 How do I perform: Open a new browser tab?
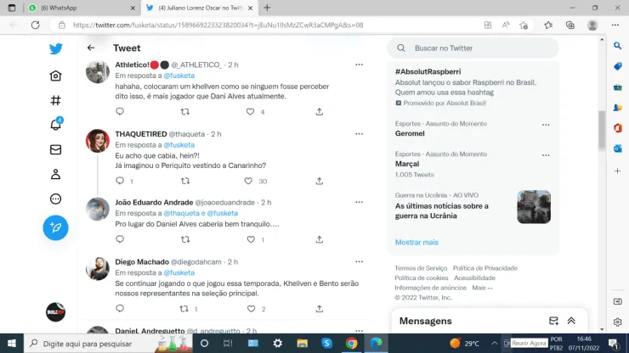[268, 8]
